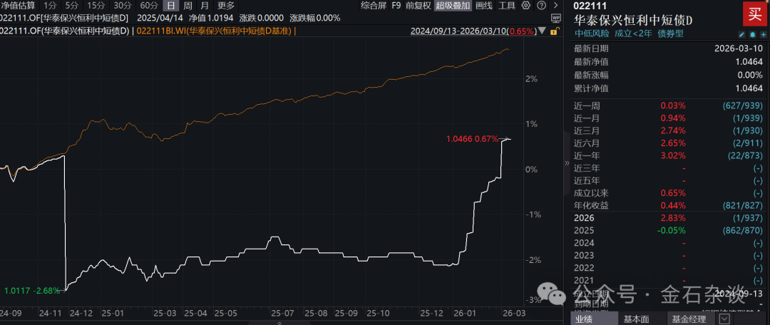Collapse the side panel with the » handle

point(568,162)
